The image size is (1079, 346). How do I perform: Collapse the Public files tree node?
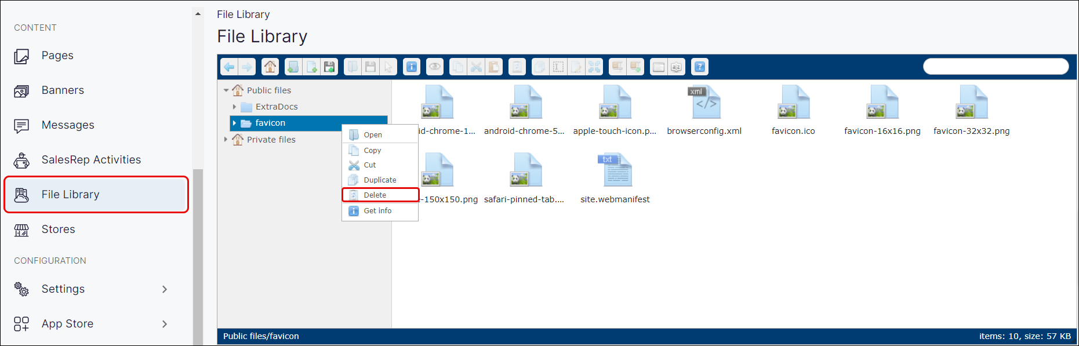pos(226,90)
